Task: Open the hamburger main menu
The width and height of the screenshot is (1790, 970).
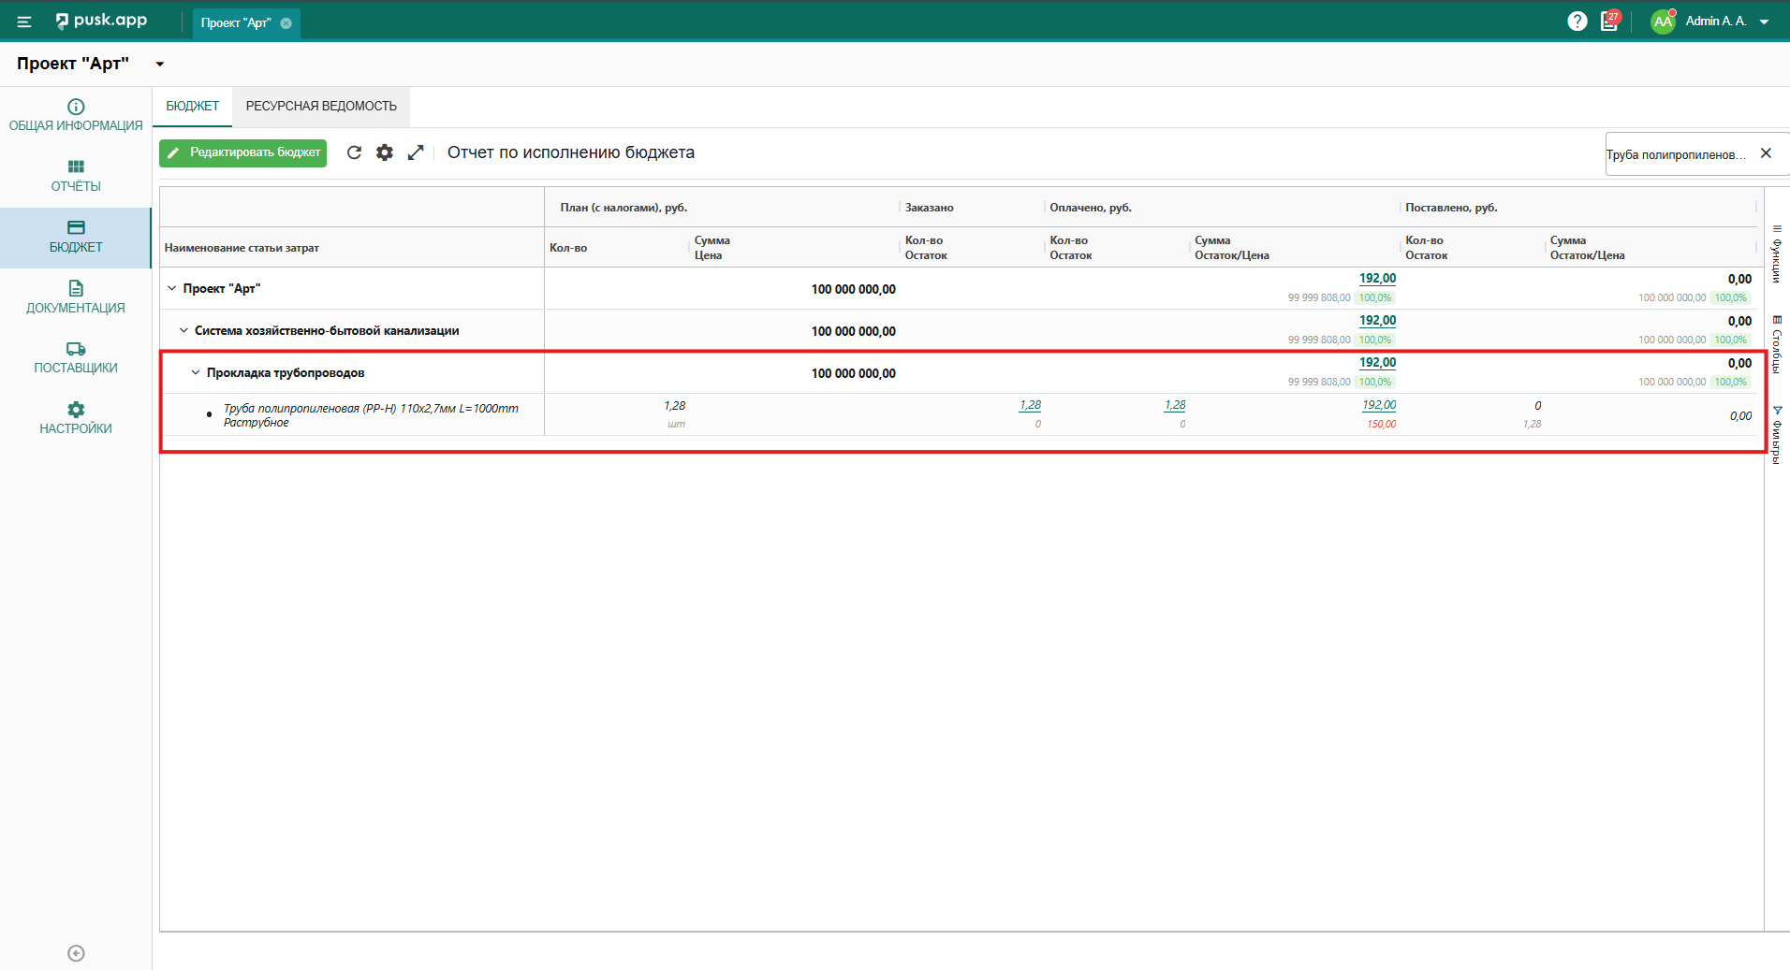Action: (x=24, y=22)
